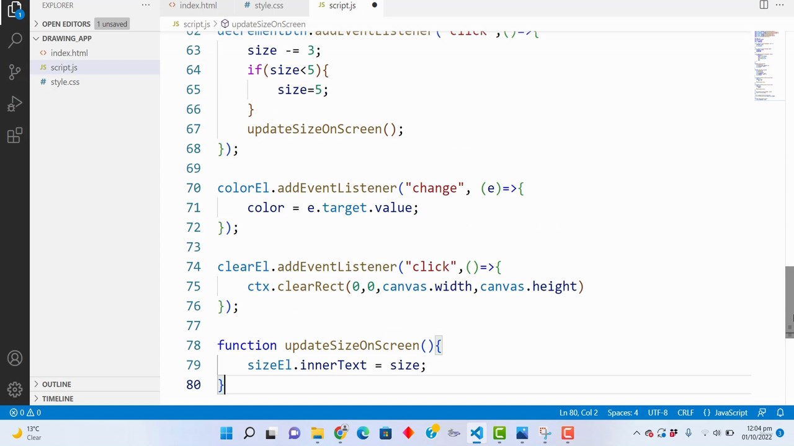This screenshot has width=794, height=446.
Task: Expand the Timeline section
Action: pyautogui.click(x=58, y=398)
